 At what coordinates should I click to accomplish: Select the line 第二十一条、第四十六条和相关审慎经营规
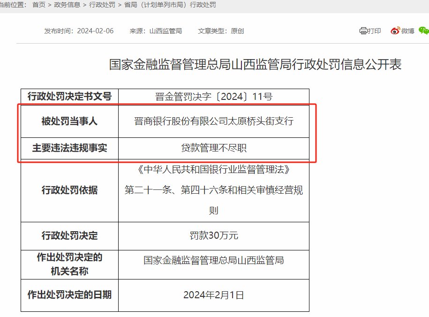point(214,190)
